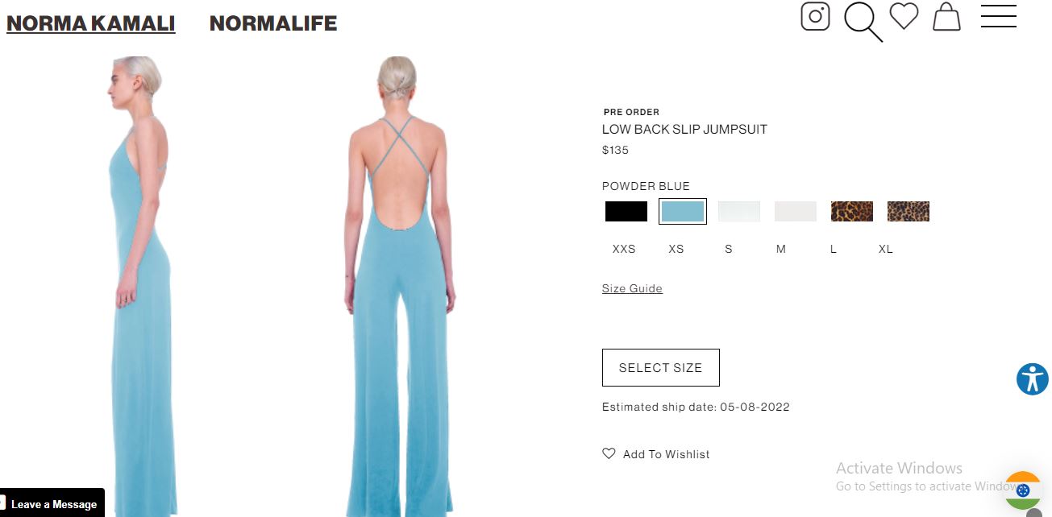Select size XS
1052x517 pixels.
click(x=676, y=249)
